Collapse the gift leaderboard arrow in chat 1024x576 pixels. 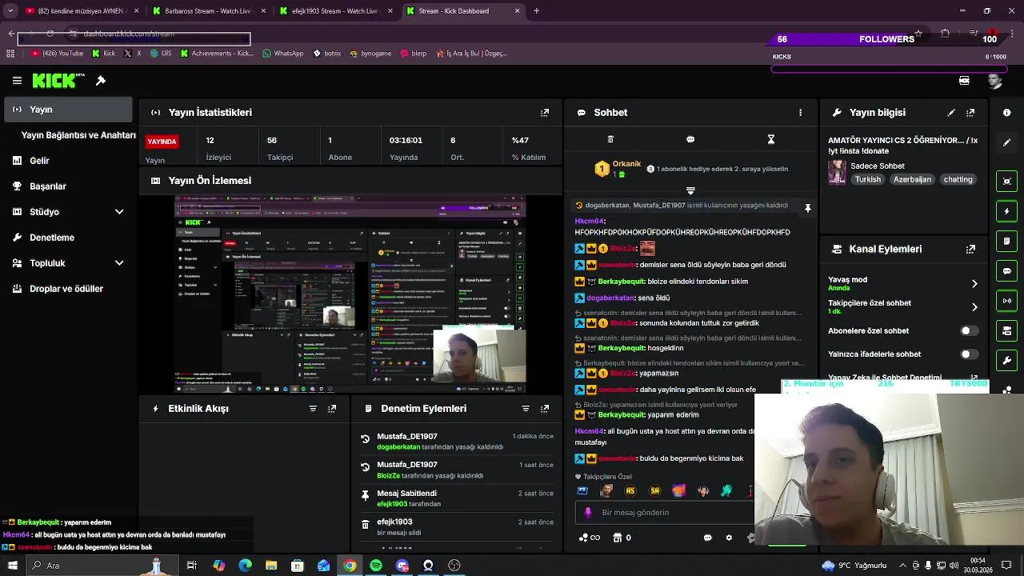(x=690, y=190)
